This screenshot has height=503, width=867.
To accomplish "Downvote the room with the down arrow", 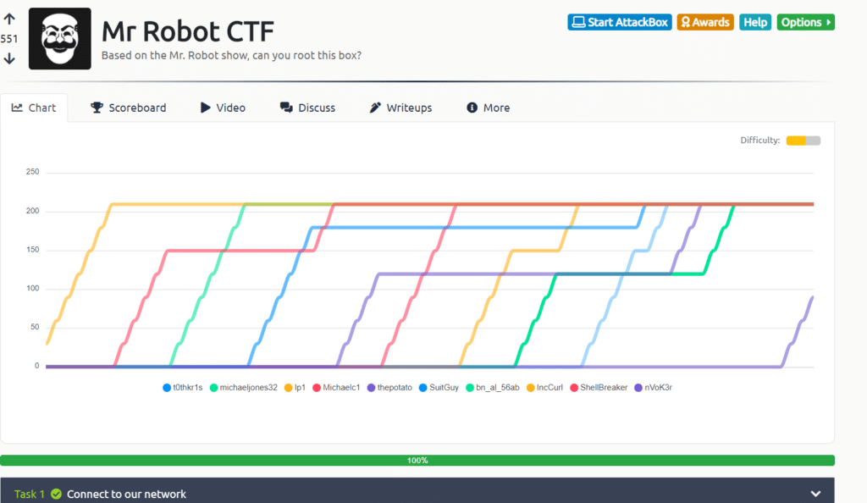I will tap(9, 58).
